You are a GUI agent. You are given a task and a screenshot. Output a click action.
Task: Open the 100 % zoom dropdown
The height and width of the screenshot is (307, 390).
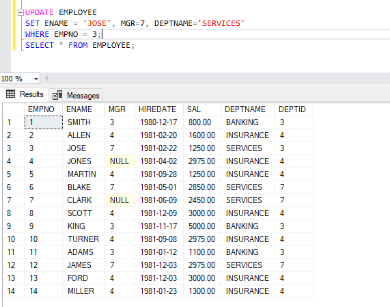pos(36,79)
